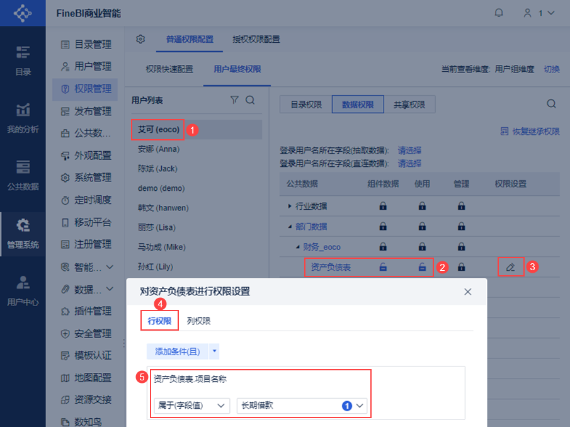
Task: Expand the 行业数据 tree node
Action: point(290,206)
